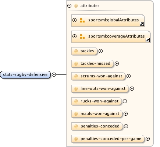Open globalAttributes reference arrow icon
The width and height of the screenshot is (160, 147).
[142, 24]
